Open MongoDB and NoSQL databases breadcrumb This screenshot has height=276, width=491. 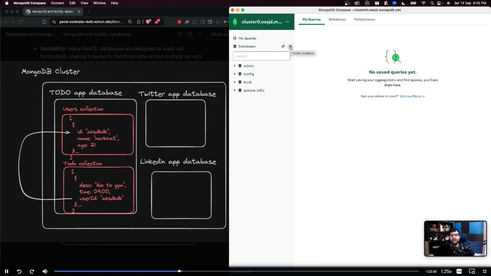[x=97, y=34]
